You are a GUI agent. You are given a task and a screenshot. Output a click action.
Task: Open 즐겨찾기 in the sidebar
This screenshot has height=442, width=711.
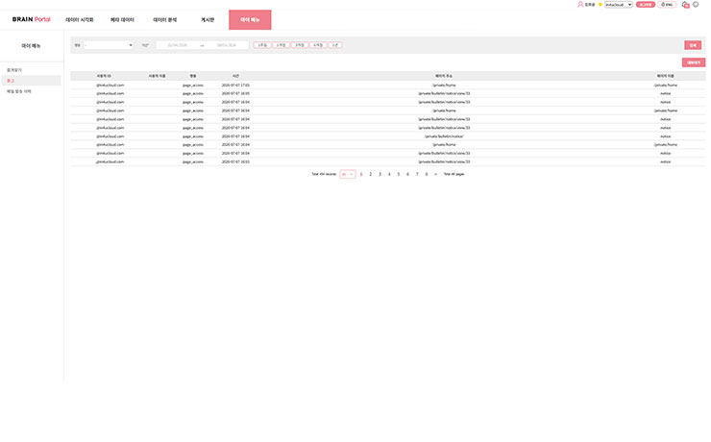(x=14, y=70)
